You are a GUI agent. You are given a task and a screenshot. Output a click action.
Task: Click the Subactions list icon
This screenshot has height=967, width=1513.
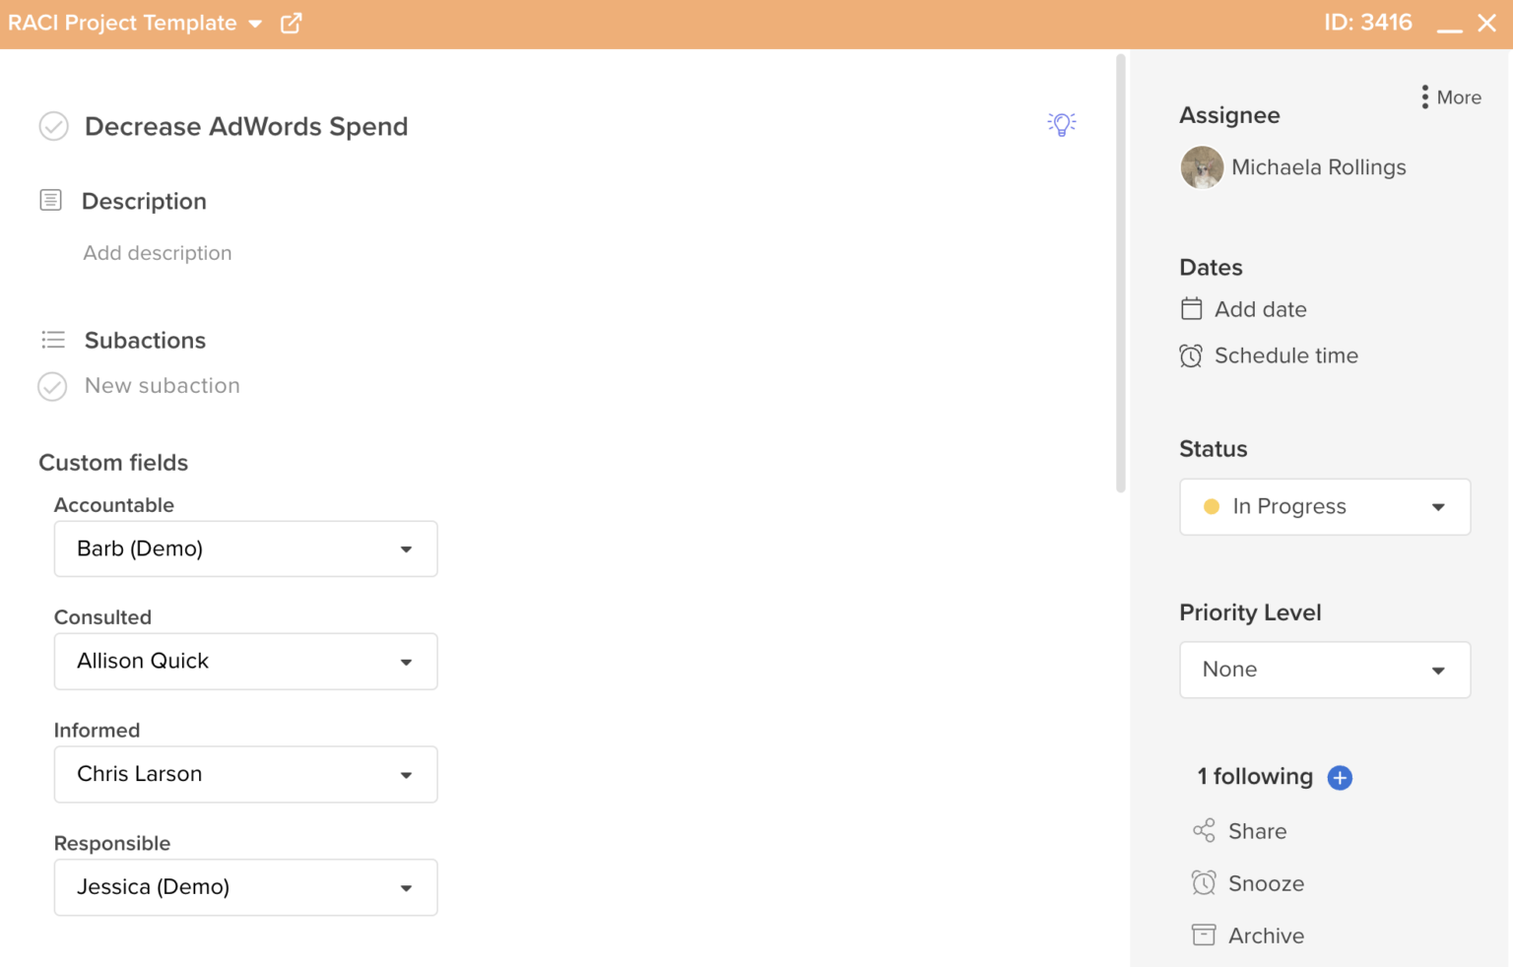[x=53, y=339]
